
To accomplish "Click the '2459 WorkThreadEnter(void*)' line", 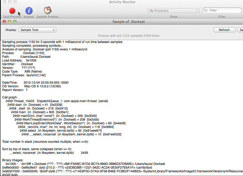I will (56, 120).
